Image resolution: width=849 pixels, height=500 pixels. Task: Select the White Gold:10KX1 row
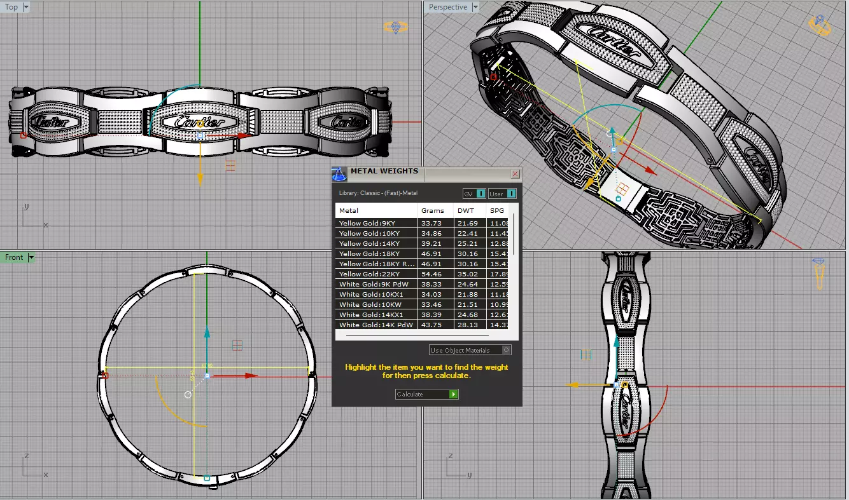421,294
